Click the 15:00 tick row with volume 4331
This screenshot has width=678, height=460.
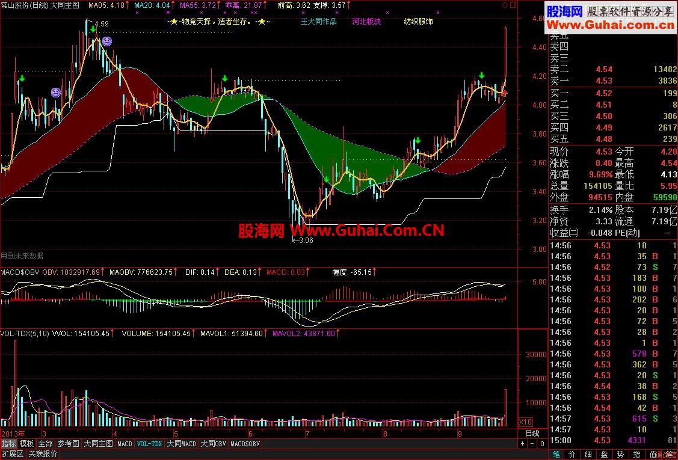[613, 440]
